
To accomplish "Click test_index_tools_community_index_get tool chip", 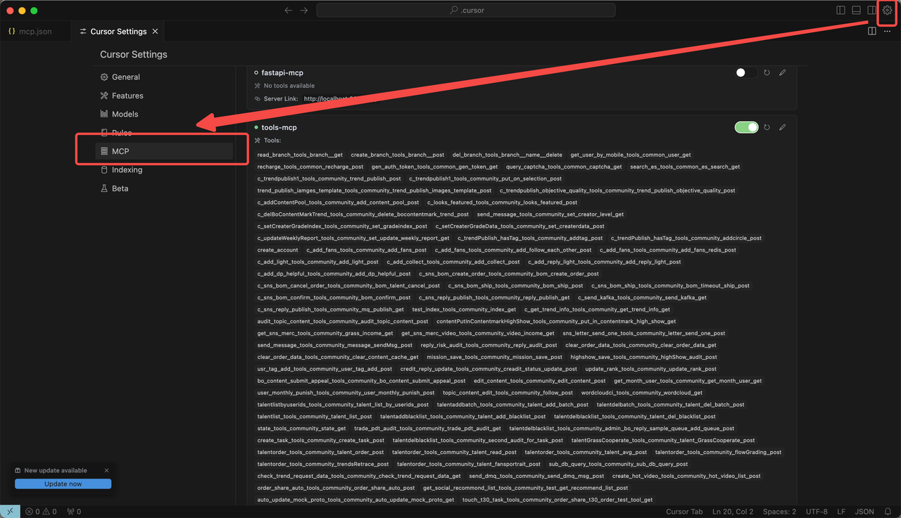I will click(464, 309).
